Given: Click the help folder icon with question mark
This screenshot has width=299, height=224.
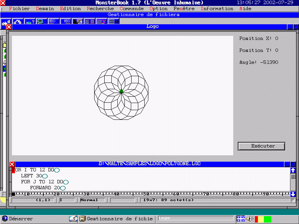Looking at the screenshot, I should [30, 22].
